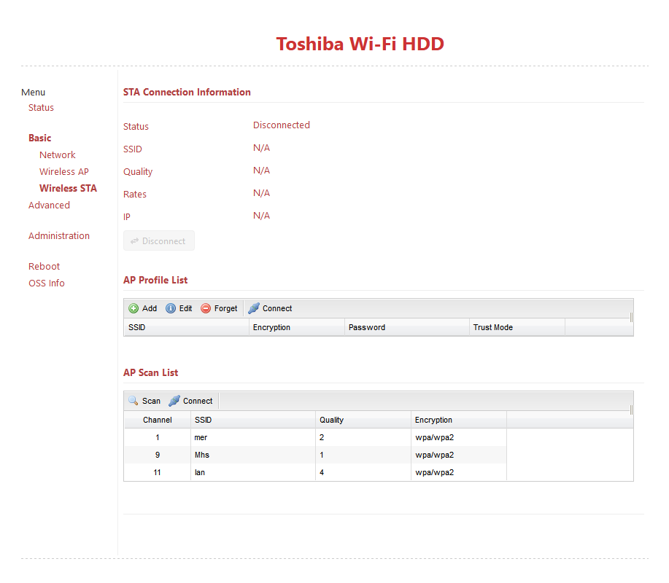Click the N/A value next to IP
This screenshot has height=583, width=669.
point(261,216)
